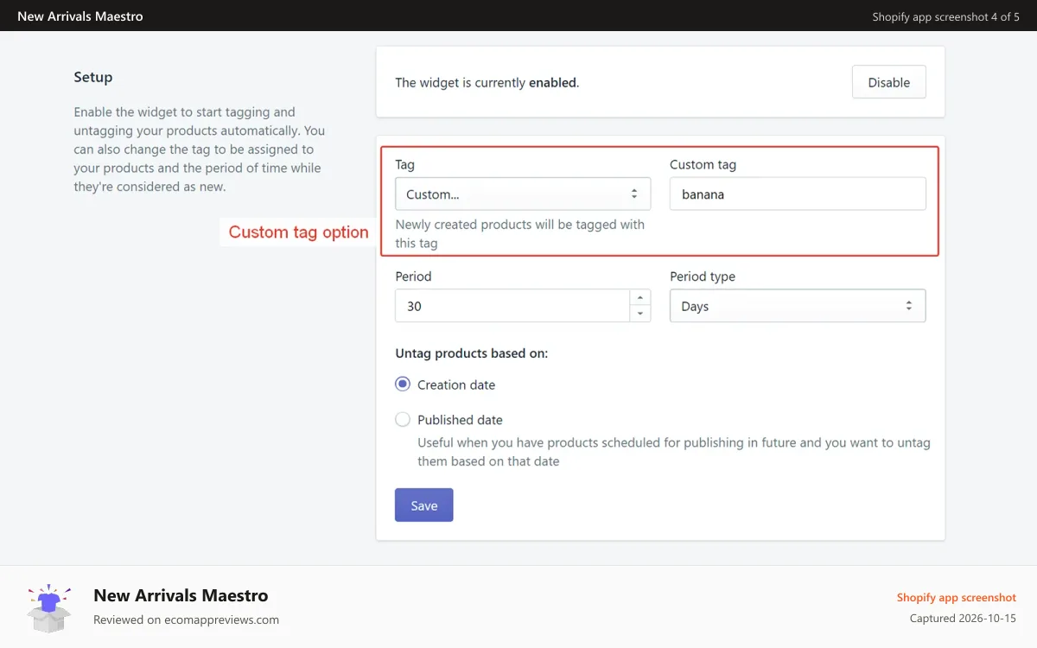This screenshot has width=1037, height=648.
Task: Click the 'Period type' field label
Action: [703, 276]
